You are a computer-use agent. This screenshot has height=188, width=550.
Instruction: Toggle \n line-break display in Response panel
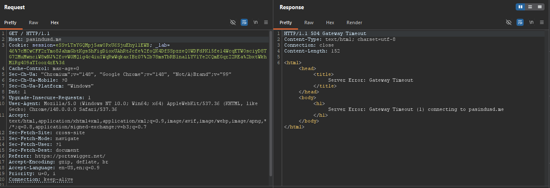point(531,22)
